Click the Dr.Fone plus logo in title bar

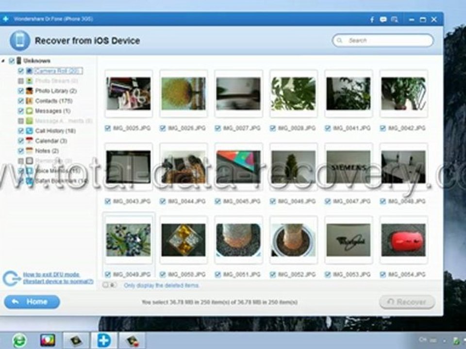[6, 19]
